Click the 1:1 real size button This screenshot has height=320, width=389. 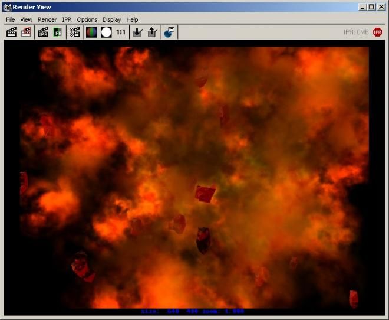(x=121, y=32)
